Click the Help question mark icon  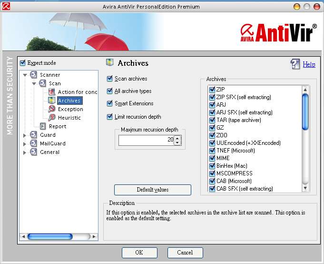(295, 64)
